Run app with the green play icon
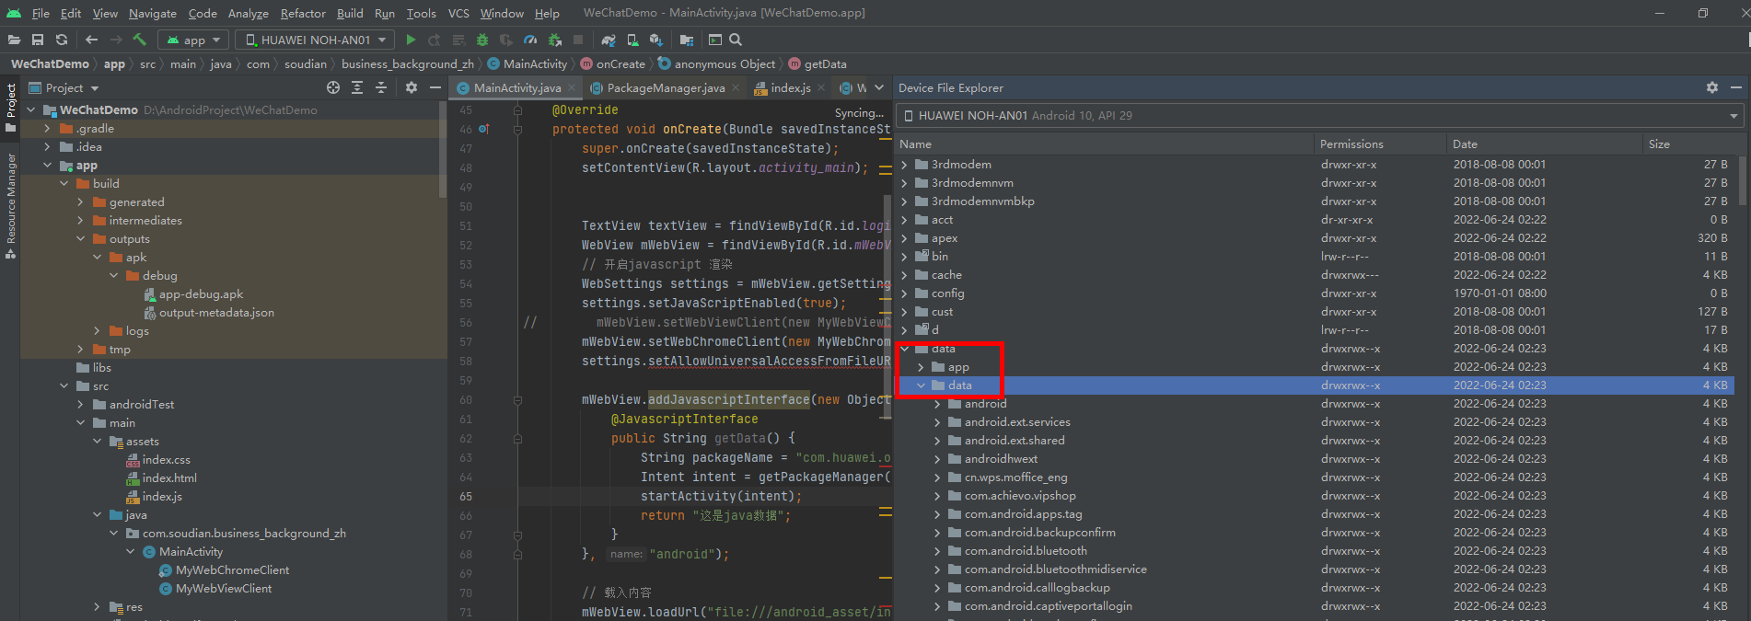 [412, 40]
